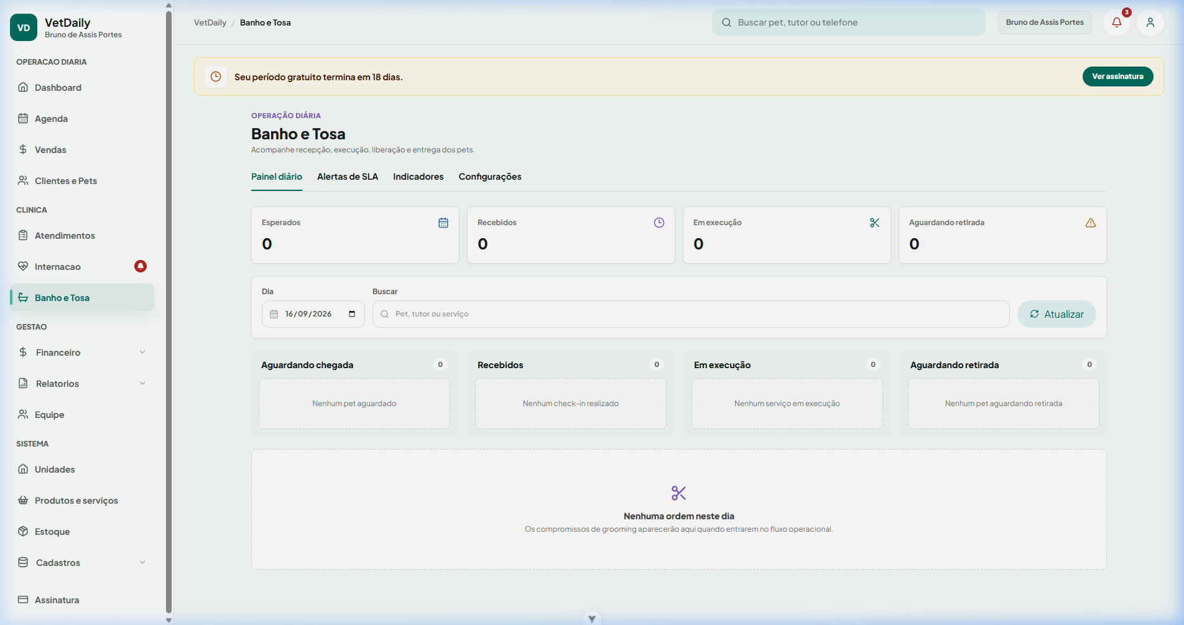Click the global search pet, tutor ou telefone field
The width and height of the screenshot is (1184, 625).
pyautogui.click(x=849, y=22)
